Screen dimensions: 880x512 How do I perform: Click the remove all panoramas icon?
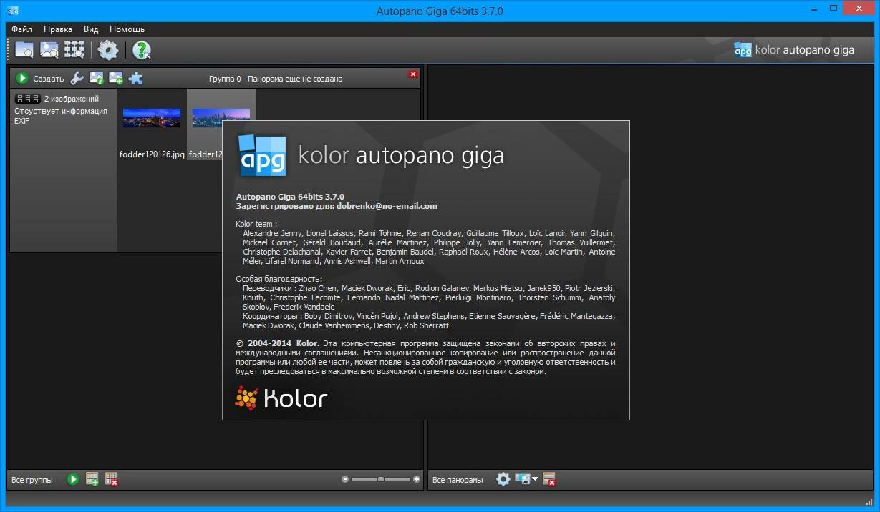pos(549,479)
